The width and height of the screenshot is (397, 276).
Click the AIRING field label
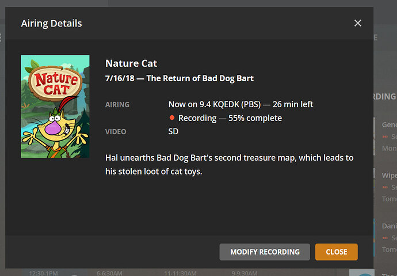[117, 105]
